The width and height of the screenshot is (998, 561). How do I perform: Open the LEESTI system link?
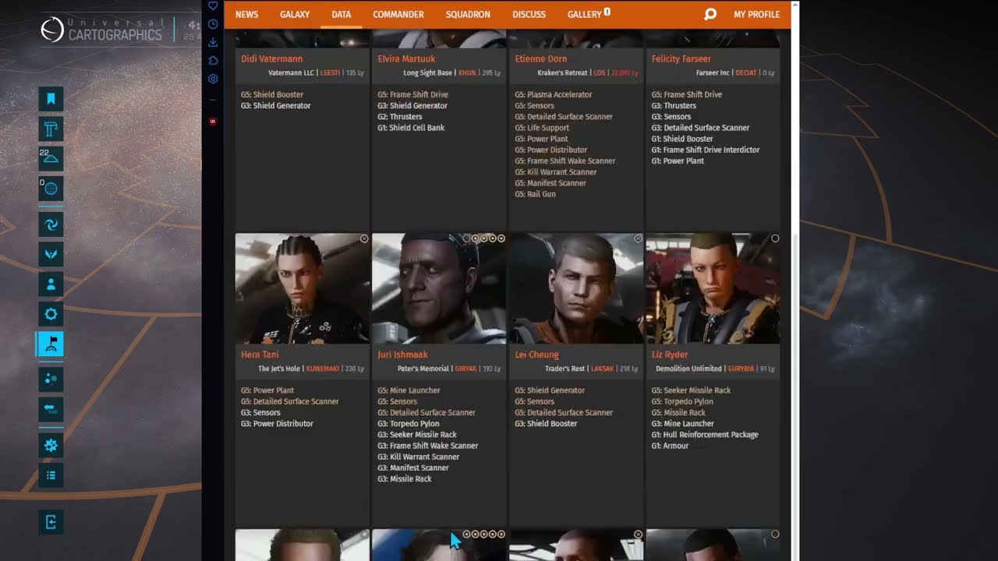331,72
